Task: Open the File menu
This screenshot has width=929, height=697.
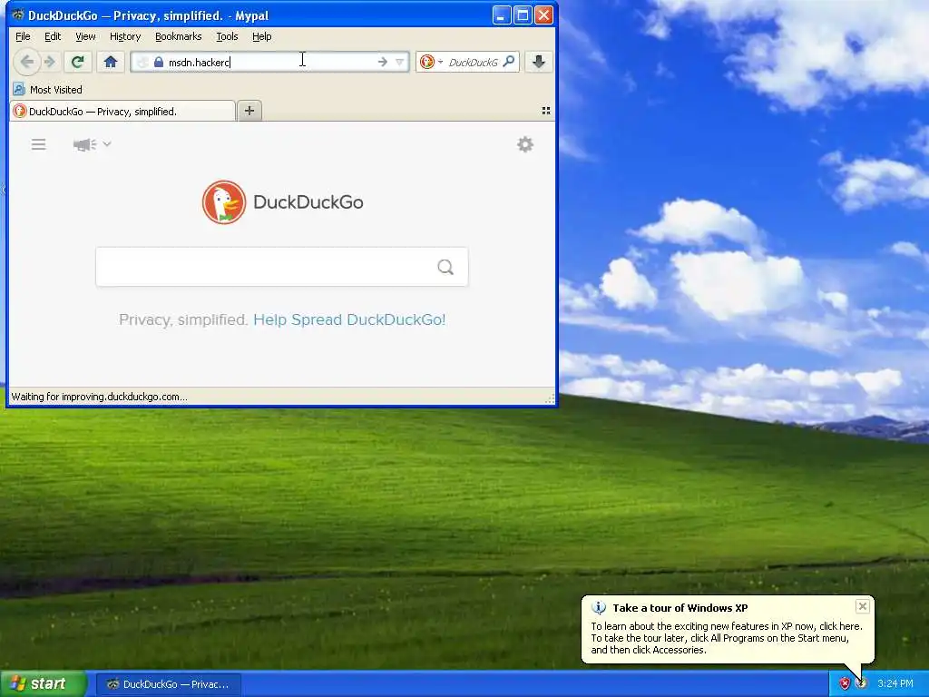Action: pos(23,36)
